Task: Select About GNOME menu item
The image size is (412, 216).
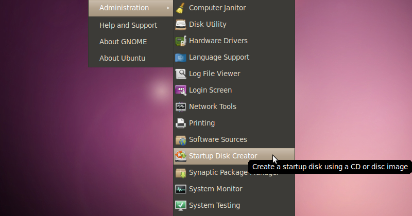Action: pyautogui.click(x=131, y=42)
